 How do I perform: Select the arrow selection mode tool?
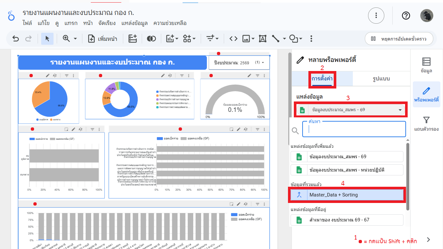coord(47,39)
